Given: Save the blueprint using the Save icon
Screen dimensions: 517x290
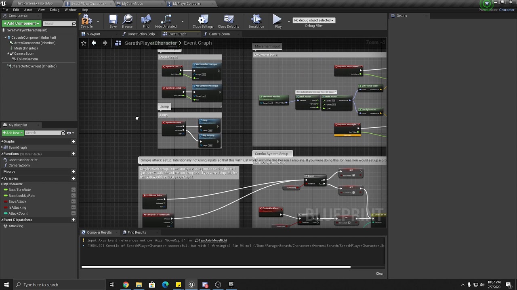Looking at the screenshot, I should tap(113, 21).
